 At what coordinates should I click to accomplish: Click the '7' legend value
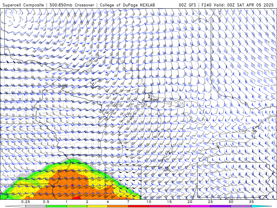(x=128, y=202)
